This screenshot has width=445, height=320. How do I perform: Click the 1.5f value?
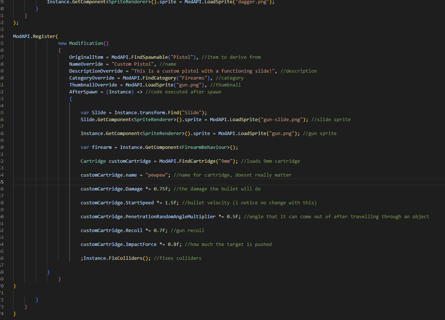click(171, 203)
